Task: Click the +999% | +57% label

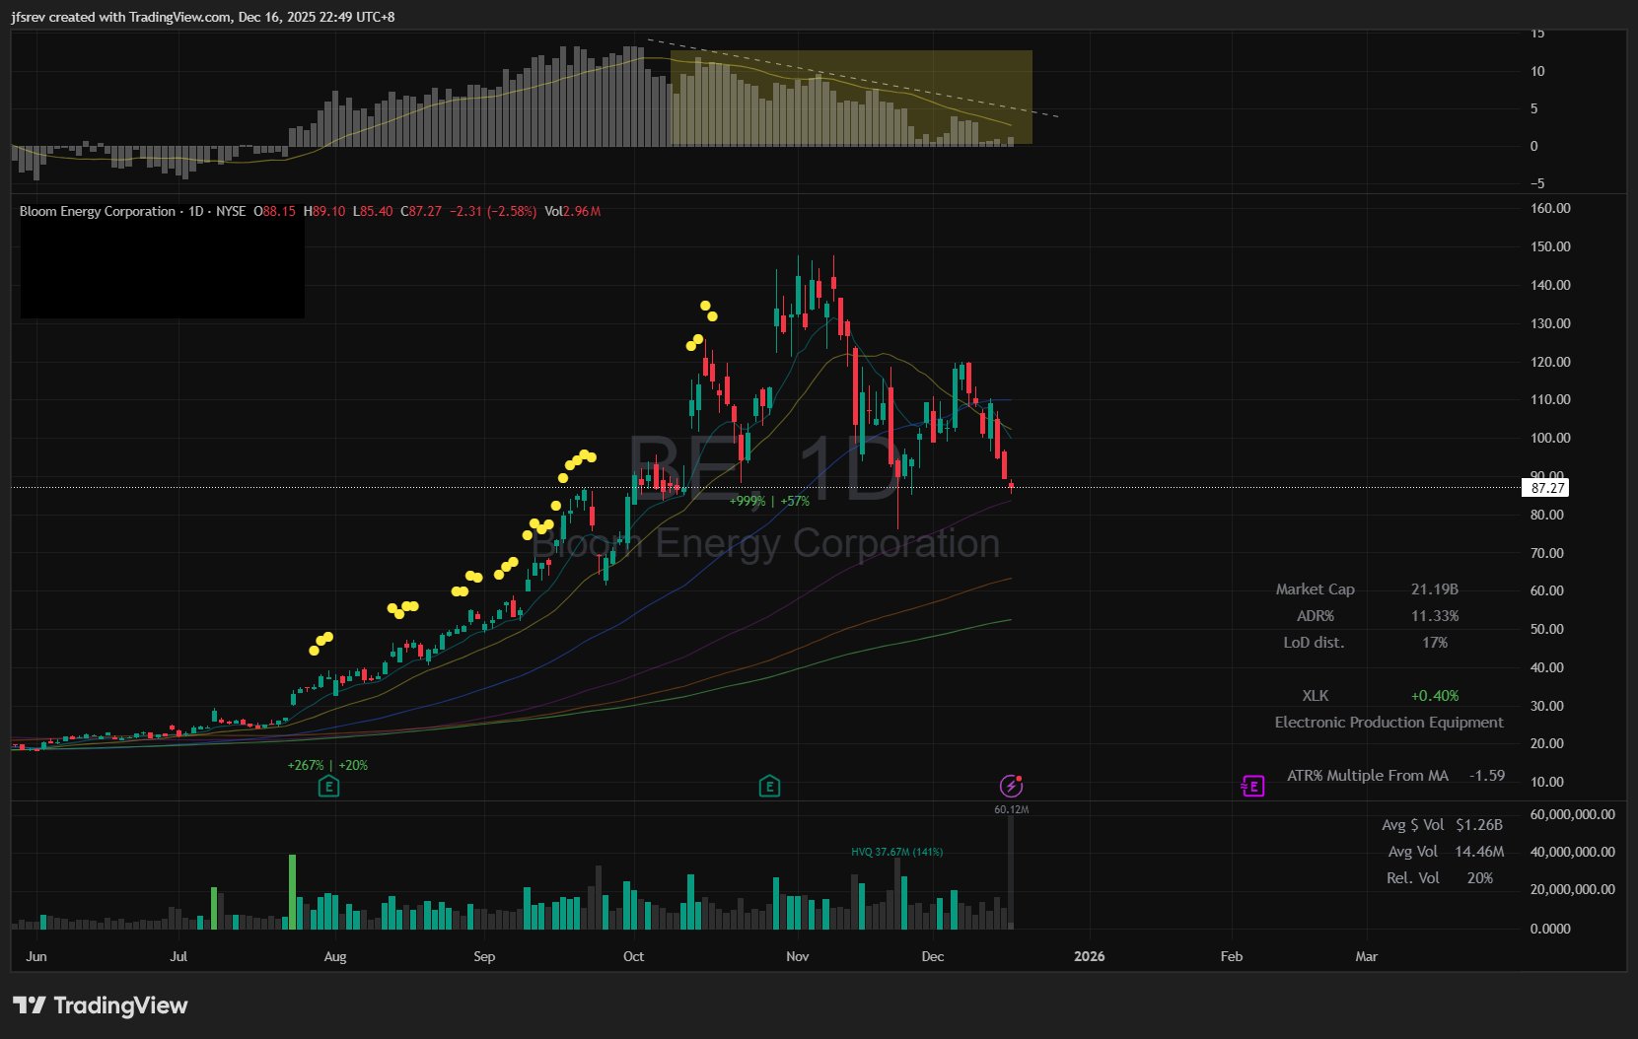Action: pyautogui.click(x=769, y=502)
